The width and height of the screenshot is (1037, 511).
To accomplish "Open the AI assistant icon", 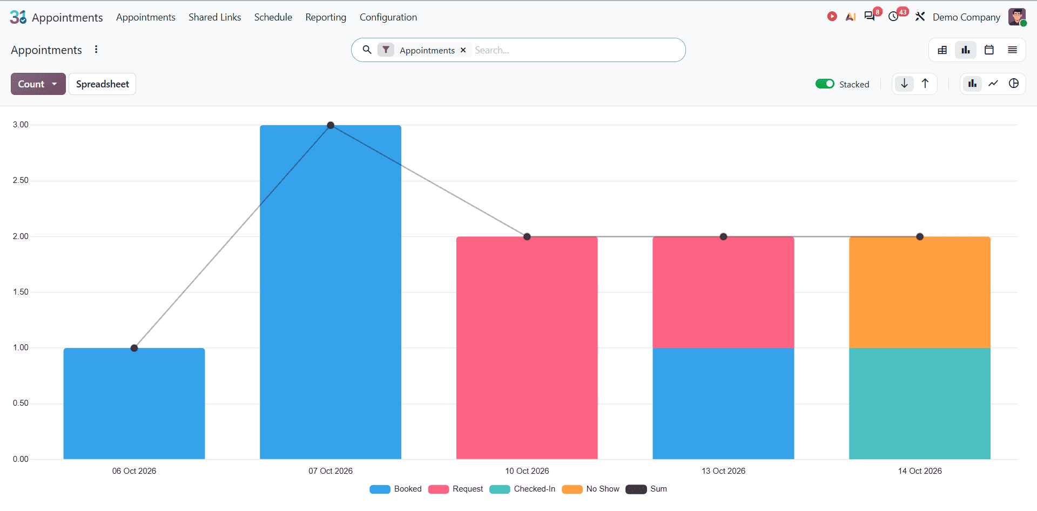I will (851, 17).
